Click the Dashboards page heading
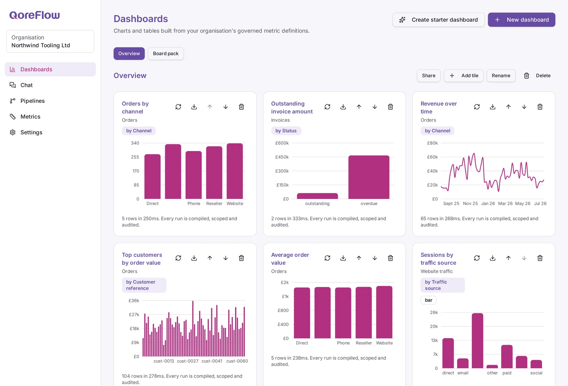This screenshot has height=386, width=568. 141,19
